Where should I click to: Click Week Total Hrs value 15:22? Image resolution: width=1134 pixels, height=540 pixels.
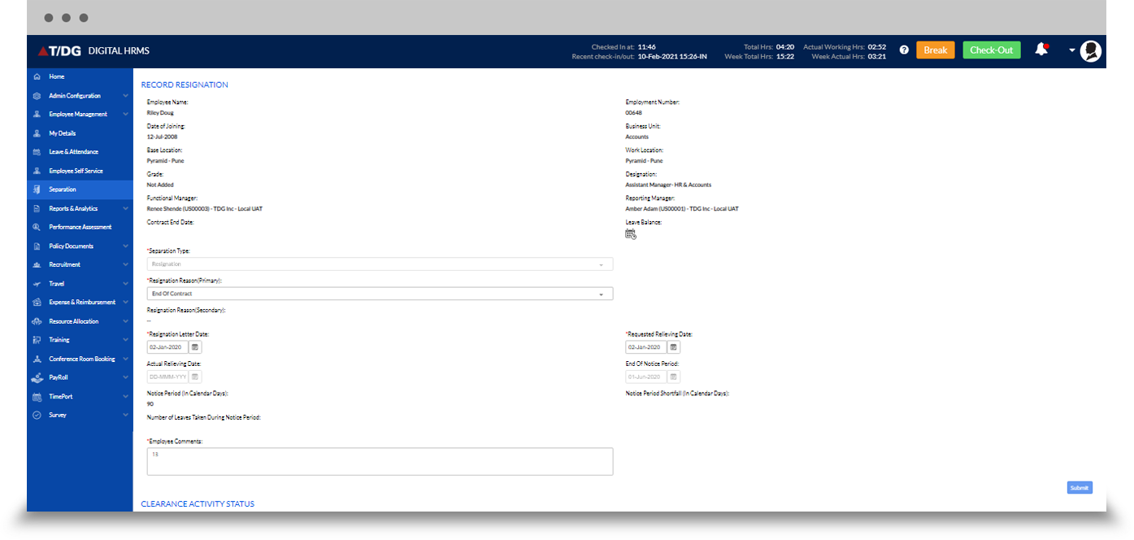point(785,57)
